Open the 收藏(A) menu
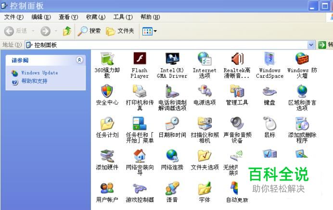The height and width of the screenshot is (210, 333). [96, 17]
